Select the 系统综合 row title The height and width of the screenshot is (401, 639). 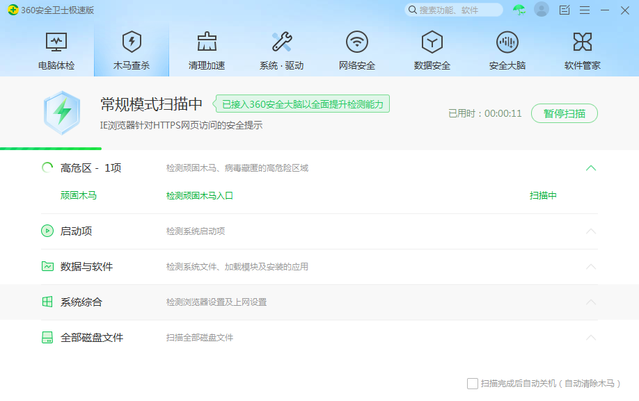click(81, 302)
